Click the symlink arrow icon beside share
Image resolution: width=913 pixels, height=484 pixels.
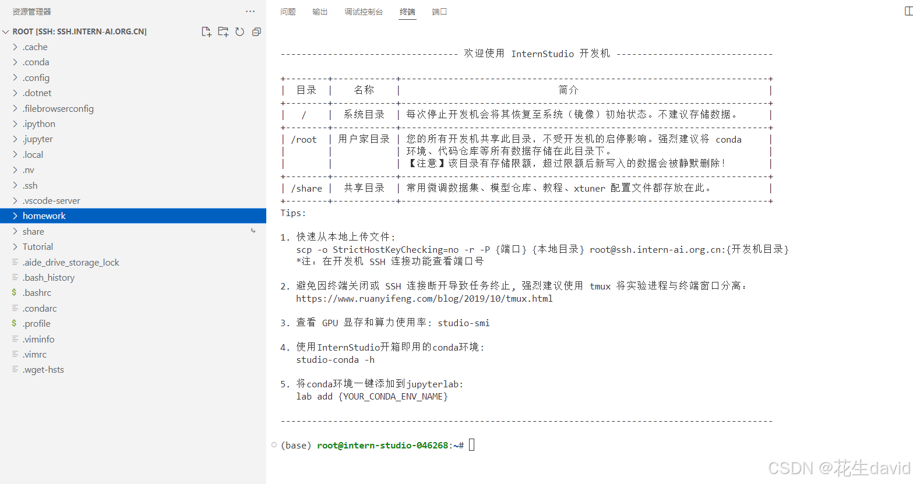coord(253,231)
